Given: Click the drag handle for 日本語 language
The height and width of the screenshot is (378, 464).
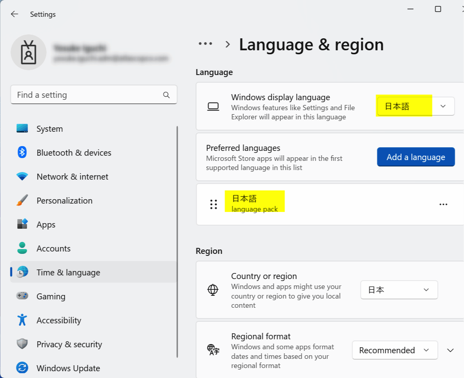Looking at the screenshot, I should (x=213, y=204).
